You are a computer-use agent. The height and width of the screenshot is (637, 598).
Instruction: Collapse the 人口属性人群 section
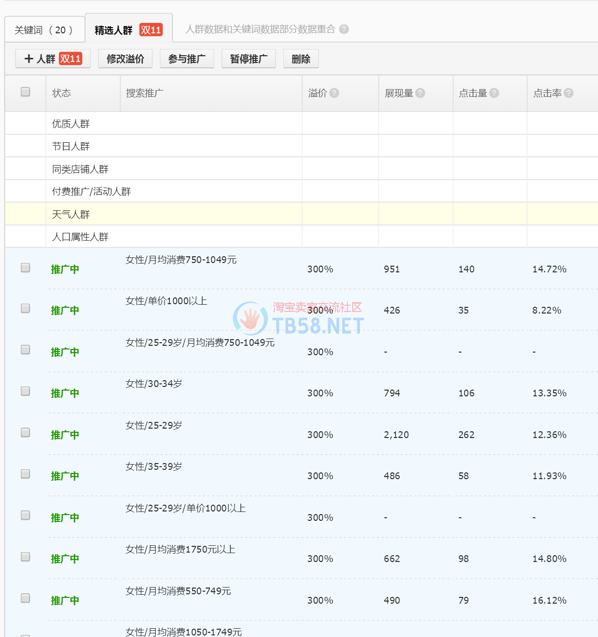tap(80, 237)
